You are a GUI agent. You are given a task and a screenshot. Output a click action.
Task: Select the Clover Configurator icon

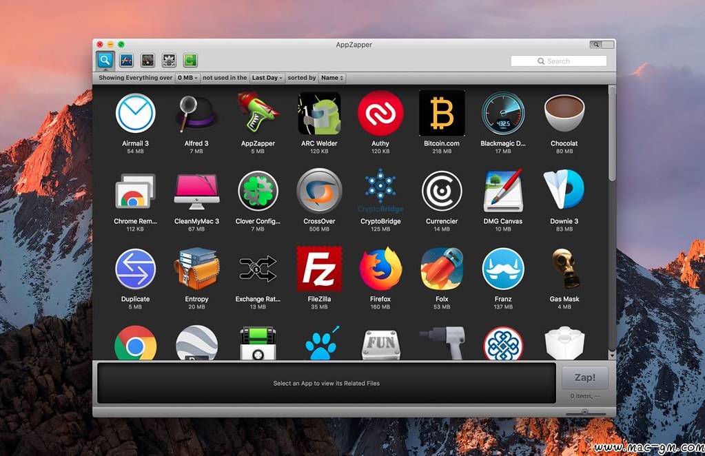tap(258, 191)
